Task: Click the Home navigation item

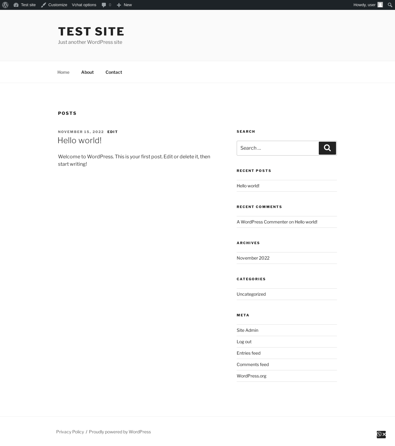Action: tap(63, 72)
